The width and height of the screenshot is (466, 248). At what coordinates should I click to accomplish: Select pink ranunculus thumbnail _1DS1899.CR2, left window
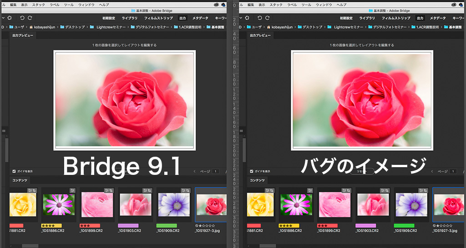[97, 205]
